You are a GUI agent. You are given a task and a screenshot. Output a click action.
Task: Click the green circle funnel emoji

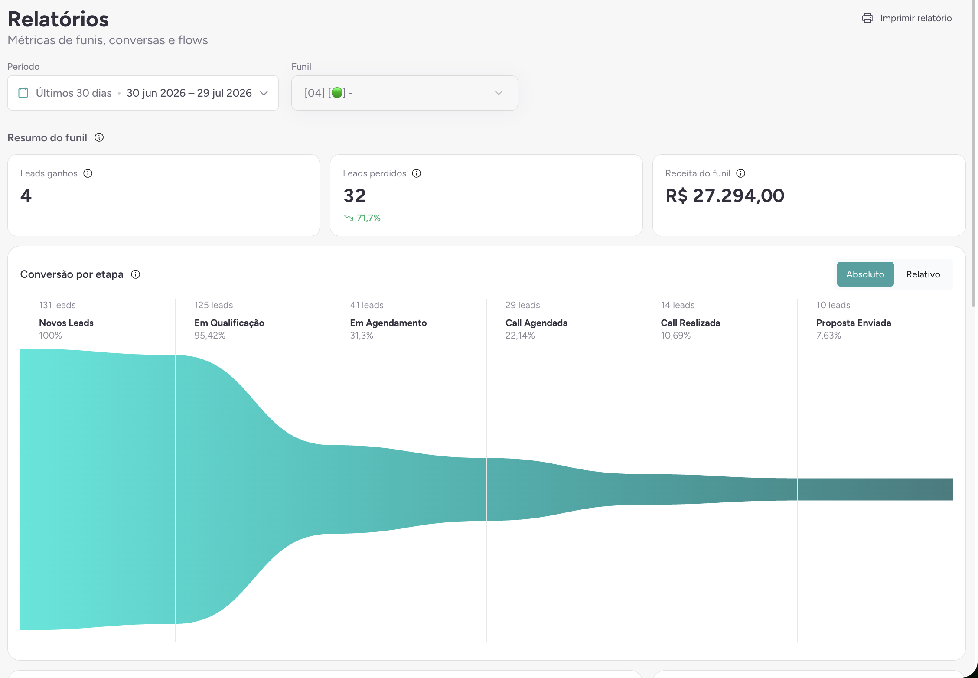pos(337,93)
